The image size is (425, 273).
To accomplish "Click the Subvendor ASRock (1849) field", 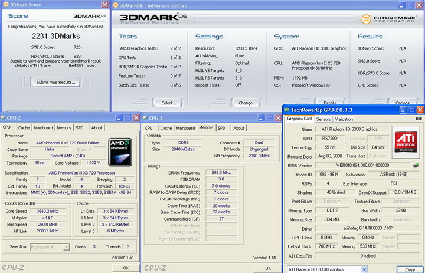I will [394, 174].
